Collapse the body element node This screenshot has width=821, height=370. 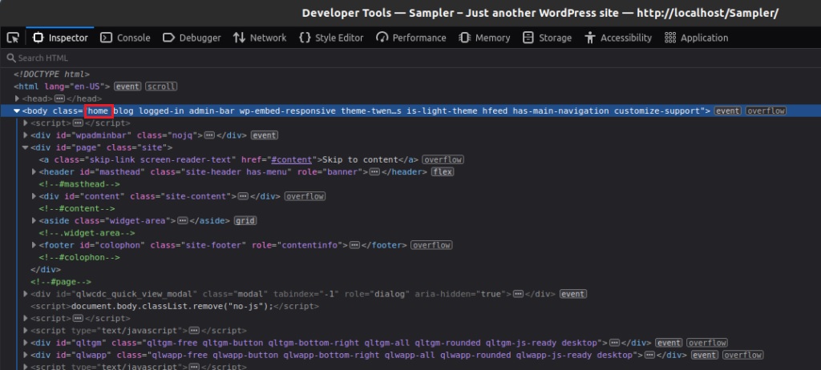[17, 111]
